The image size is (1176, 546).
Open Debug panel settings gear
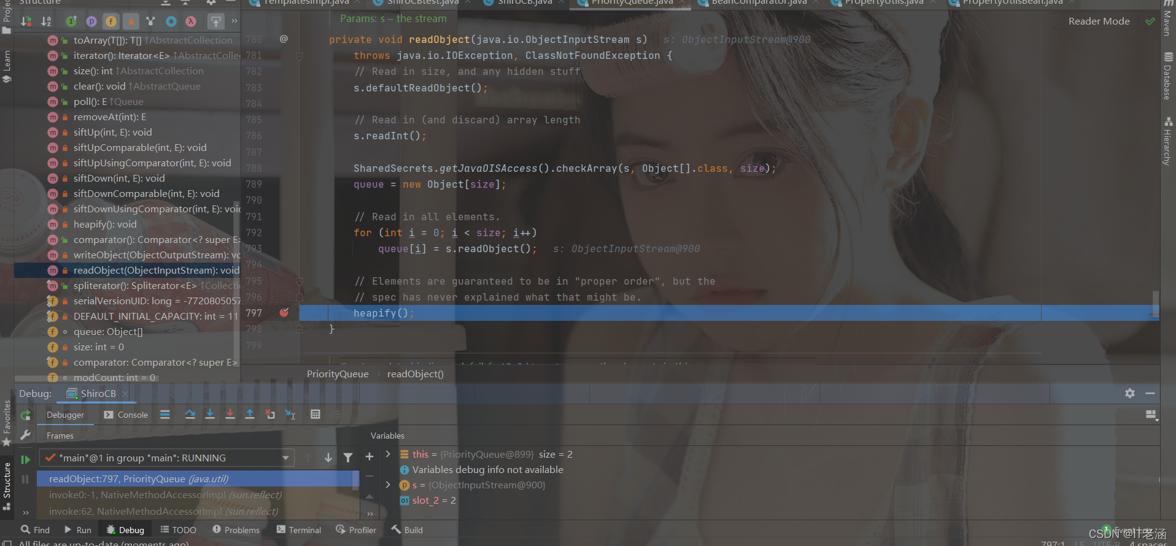[1130, 393]
